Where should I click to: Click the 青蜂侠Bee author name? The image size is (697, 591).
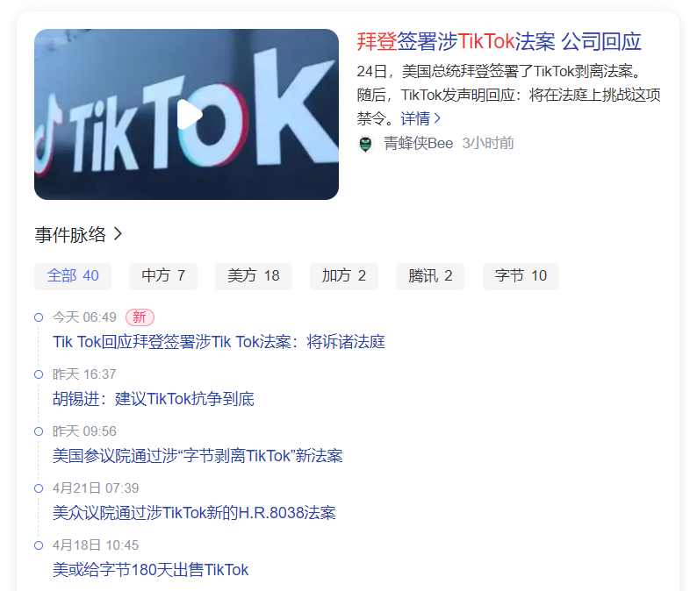point(419,144)
